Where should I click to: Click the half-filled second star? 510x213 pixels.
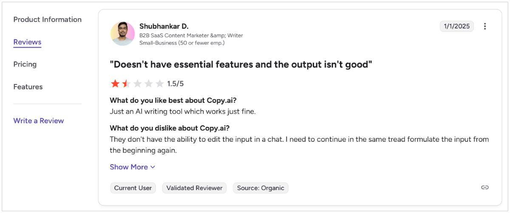pos(126,84)
